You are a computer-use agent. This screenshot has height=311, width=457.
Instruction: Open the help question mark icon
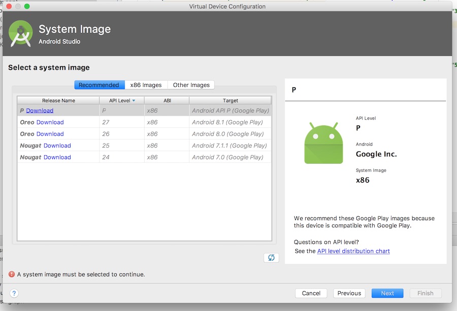click(x=14, y=293)
